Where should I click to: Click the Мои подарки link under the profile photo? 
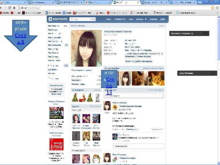pos(76,80)
